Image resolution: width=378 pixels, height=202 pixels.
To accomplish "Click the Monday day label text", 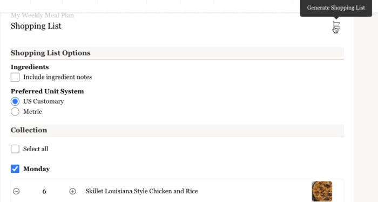I will (36, 169).
